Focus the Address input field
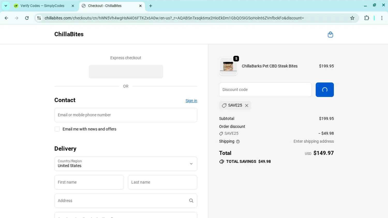Screen dimensions: 388x218 coord(126,201)
